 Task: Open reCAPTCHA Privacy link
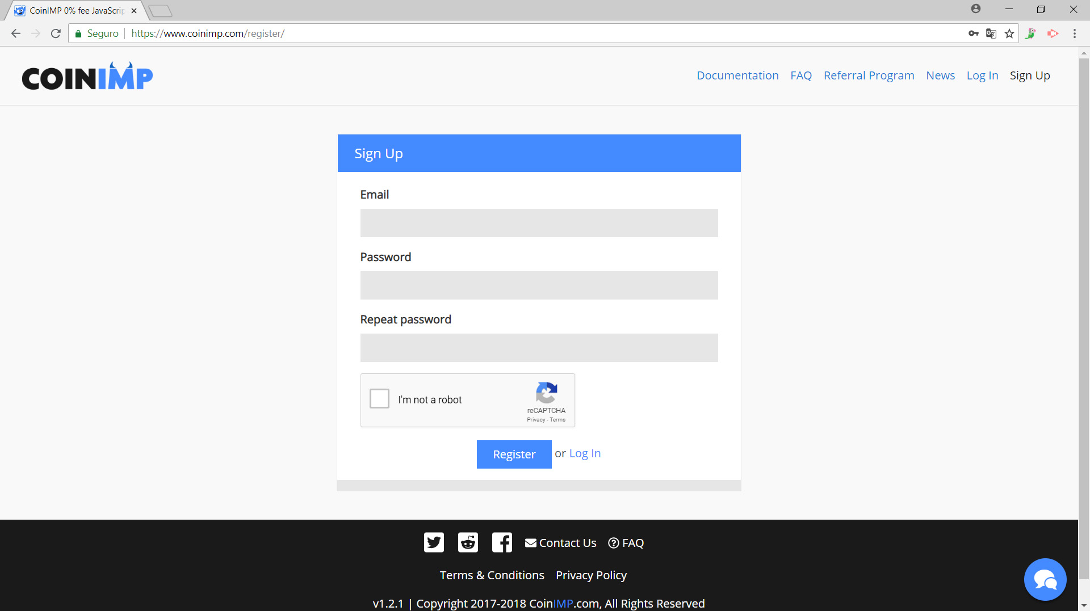pyautogui.click(x=535, y=420)
